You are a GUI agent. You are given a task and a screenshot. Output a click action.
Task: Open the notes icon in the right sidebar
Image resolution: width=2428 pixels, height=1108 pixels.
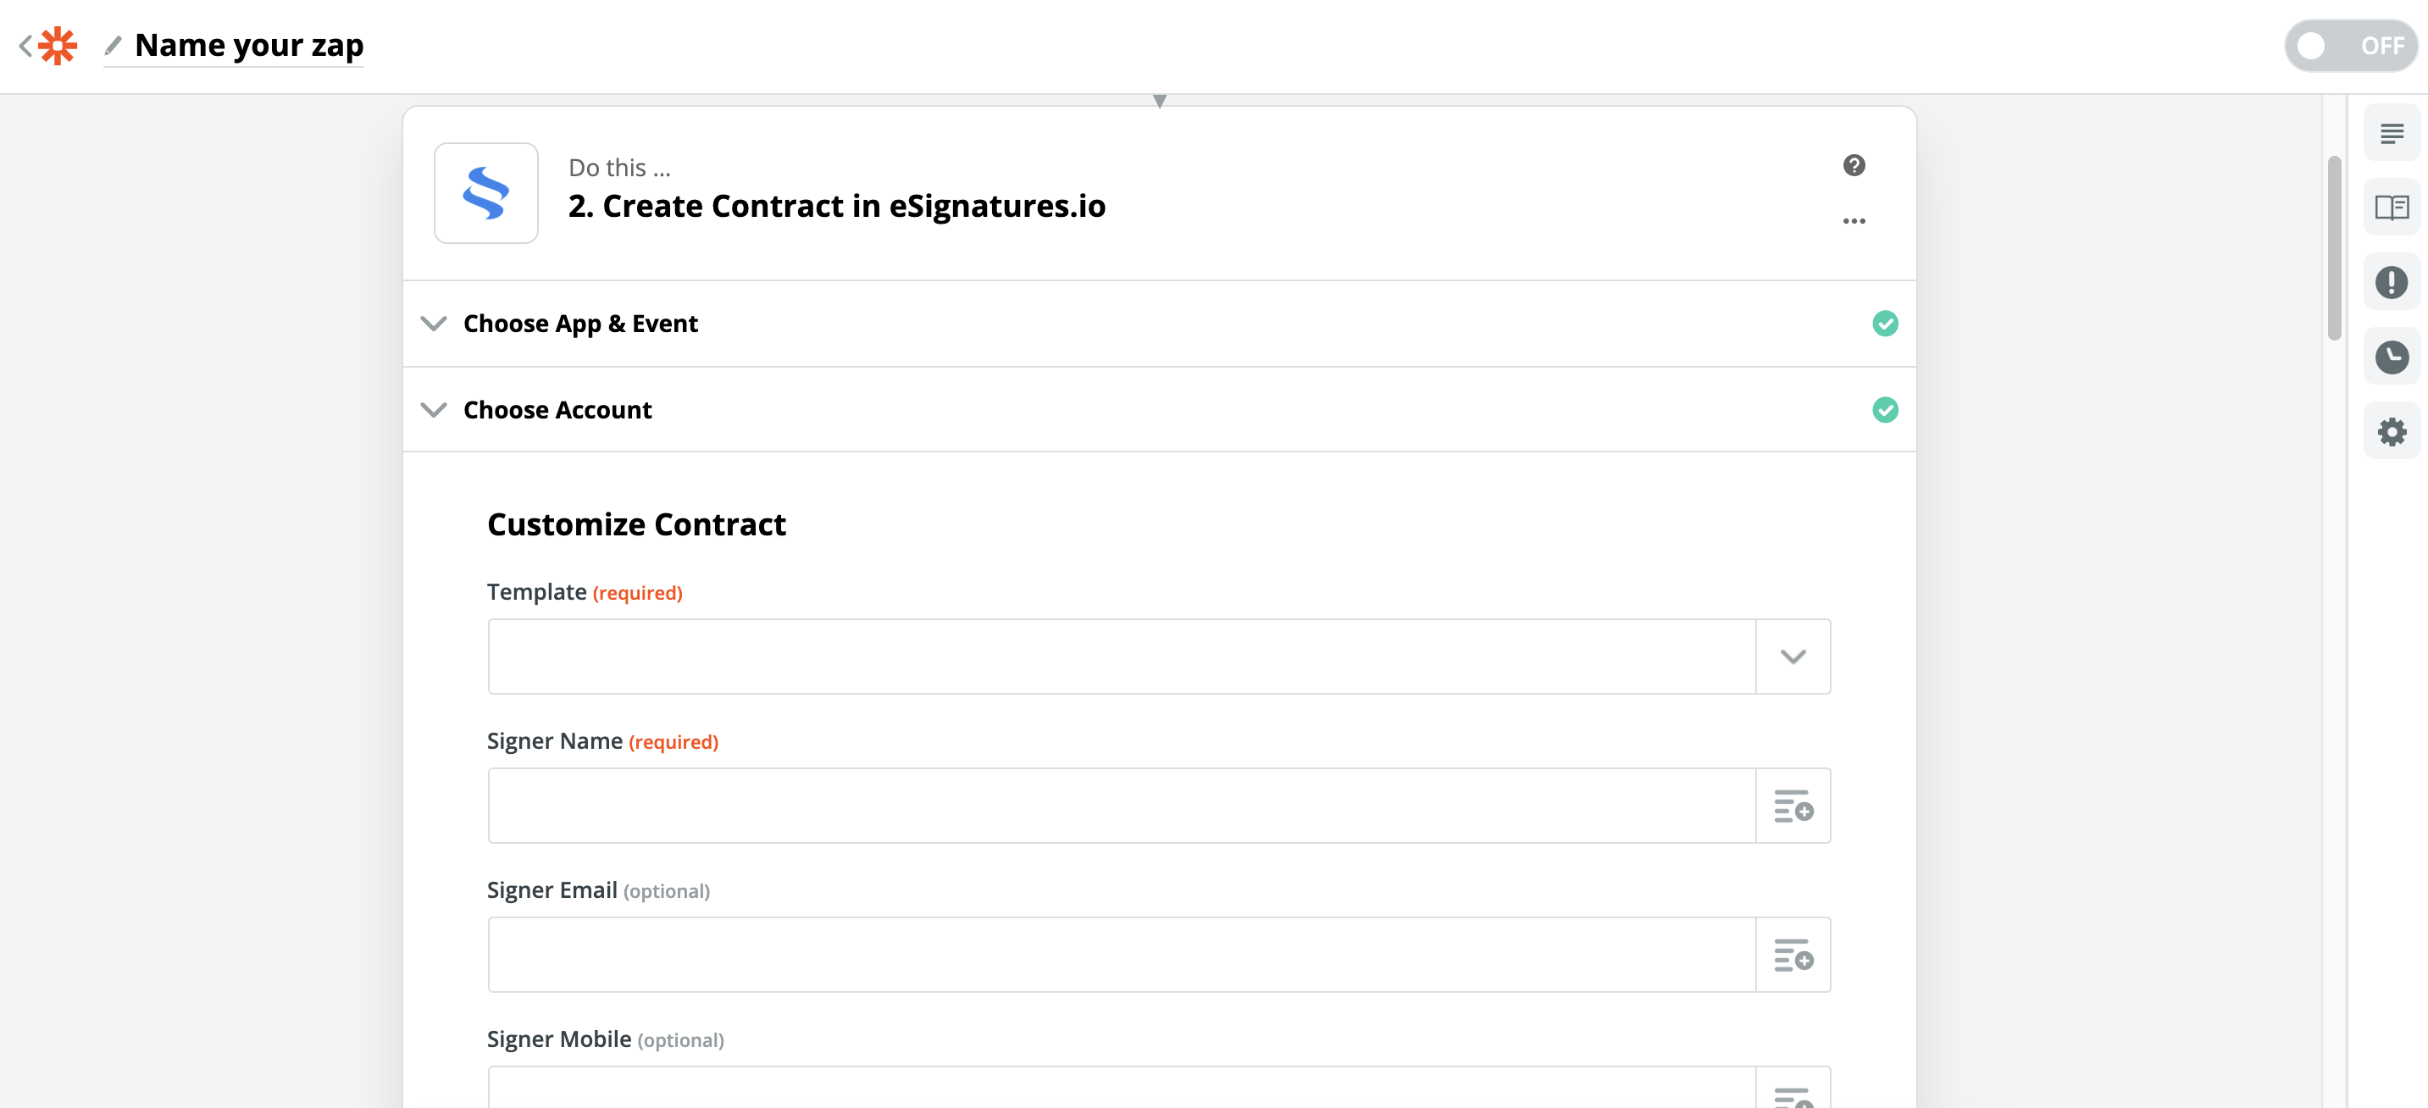[2393, 134]
